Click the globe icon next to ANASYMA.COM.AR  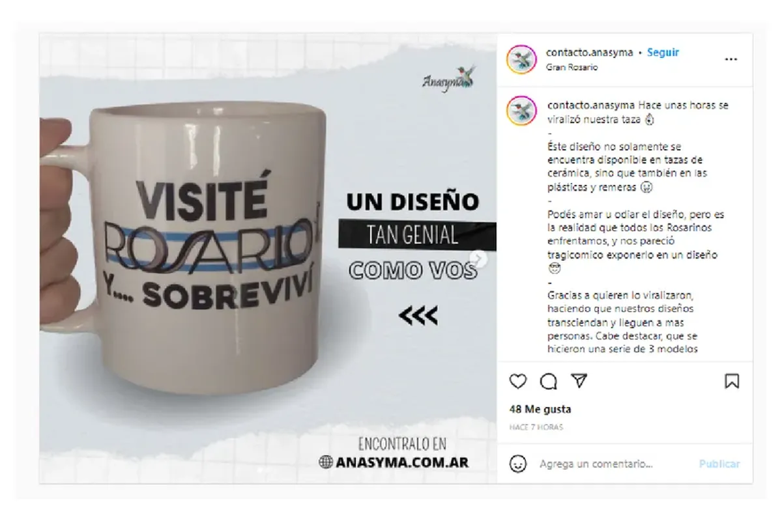click(326, 462)
